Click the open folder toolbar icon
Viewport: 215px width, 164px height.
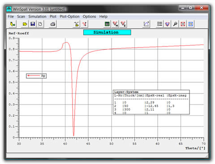[x=25, y=24]
